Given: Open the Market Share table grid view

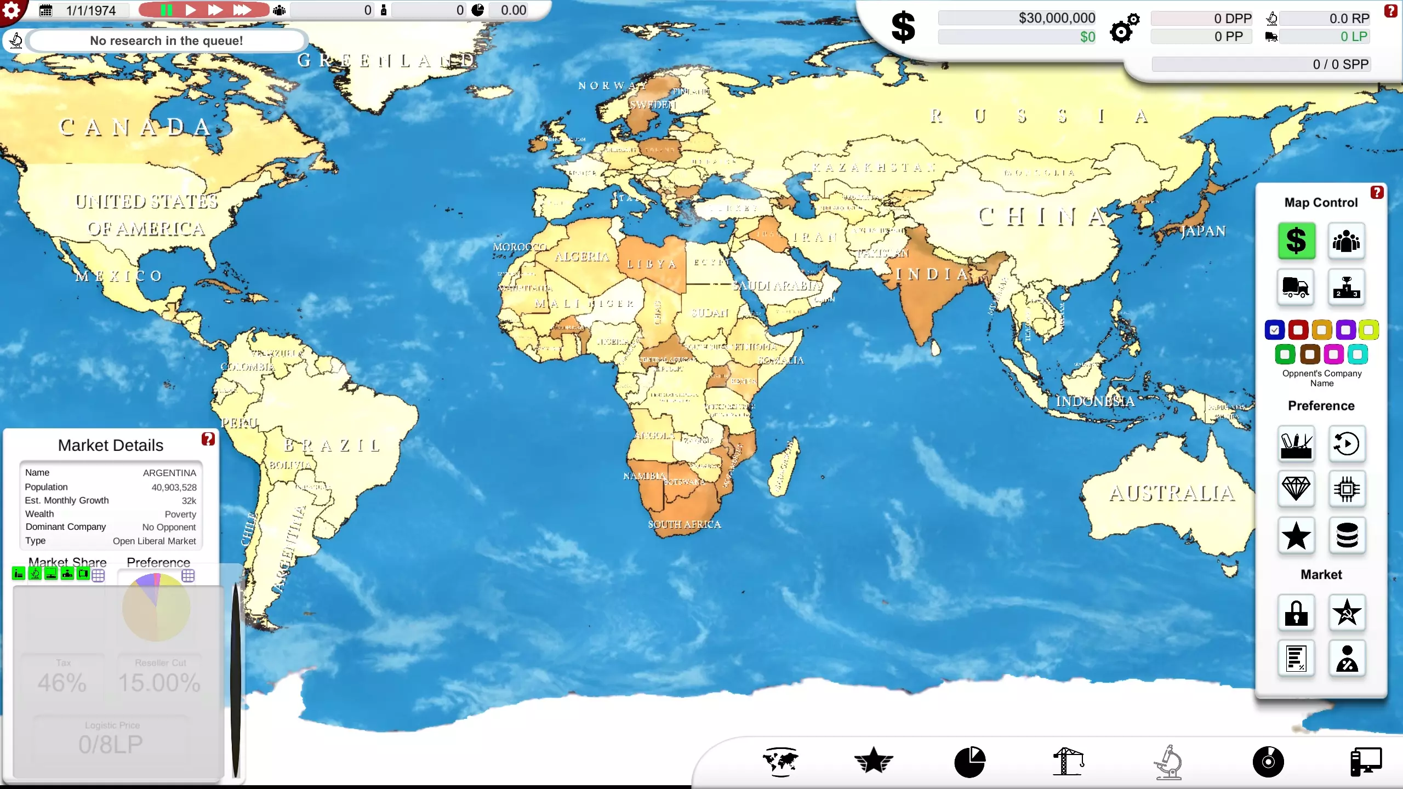Looking at the screenshot, I should (98, 575).
